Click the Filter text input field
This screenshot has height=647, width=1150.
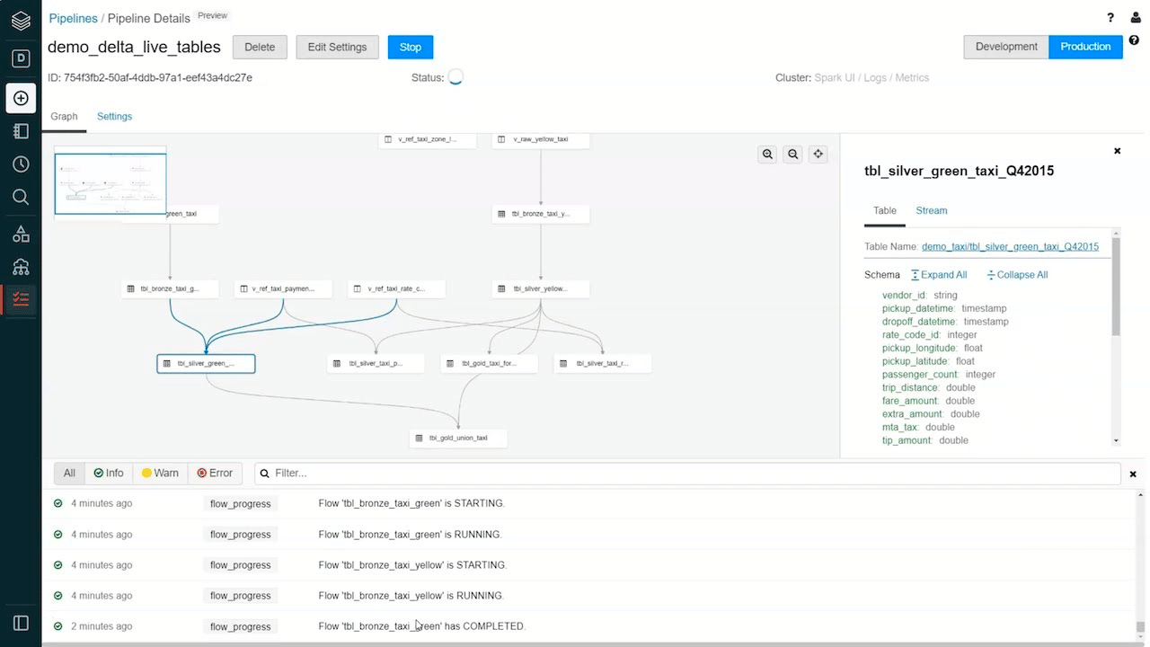687,473
